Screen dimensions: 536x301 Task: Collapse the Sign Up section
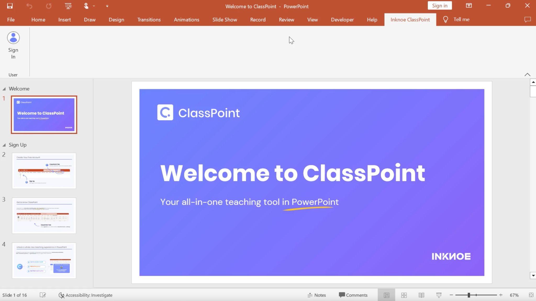pos(4,145)
